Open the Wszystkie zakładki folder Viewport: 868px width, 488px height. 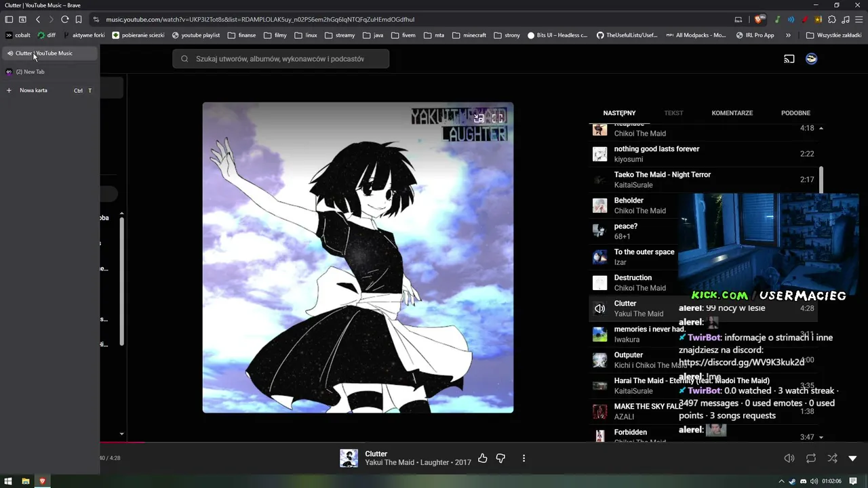833,35
